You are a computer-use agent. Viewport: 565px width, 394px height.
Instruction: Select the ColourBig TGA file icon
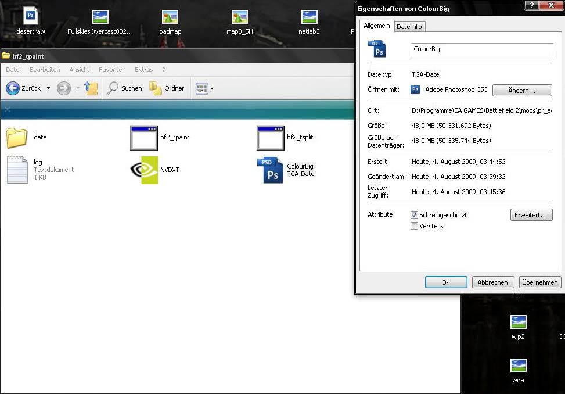[270, 170]
